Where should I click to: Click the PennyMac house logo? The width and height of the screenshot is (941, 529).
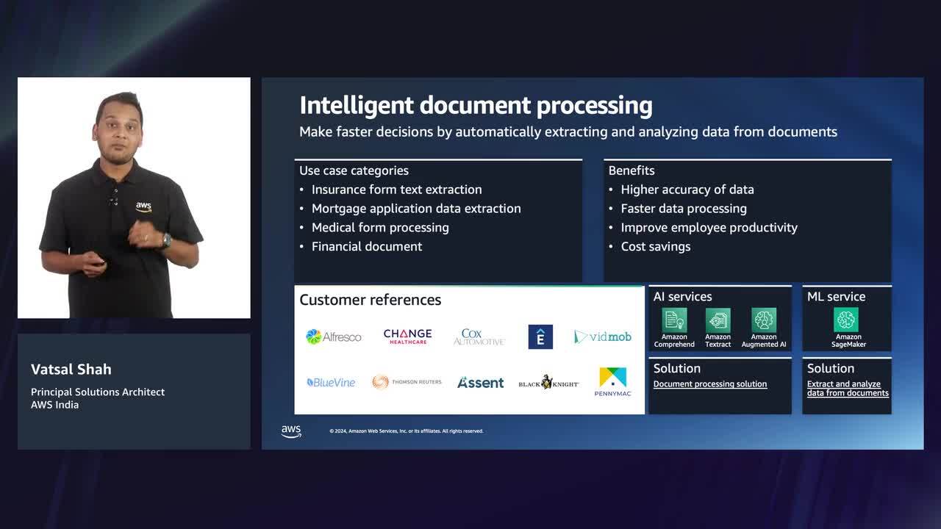point(612,381)
